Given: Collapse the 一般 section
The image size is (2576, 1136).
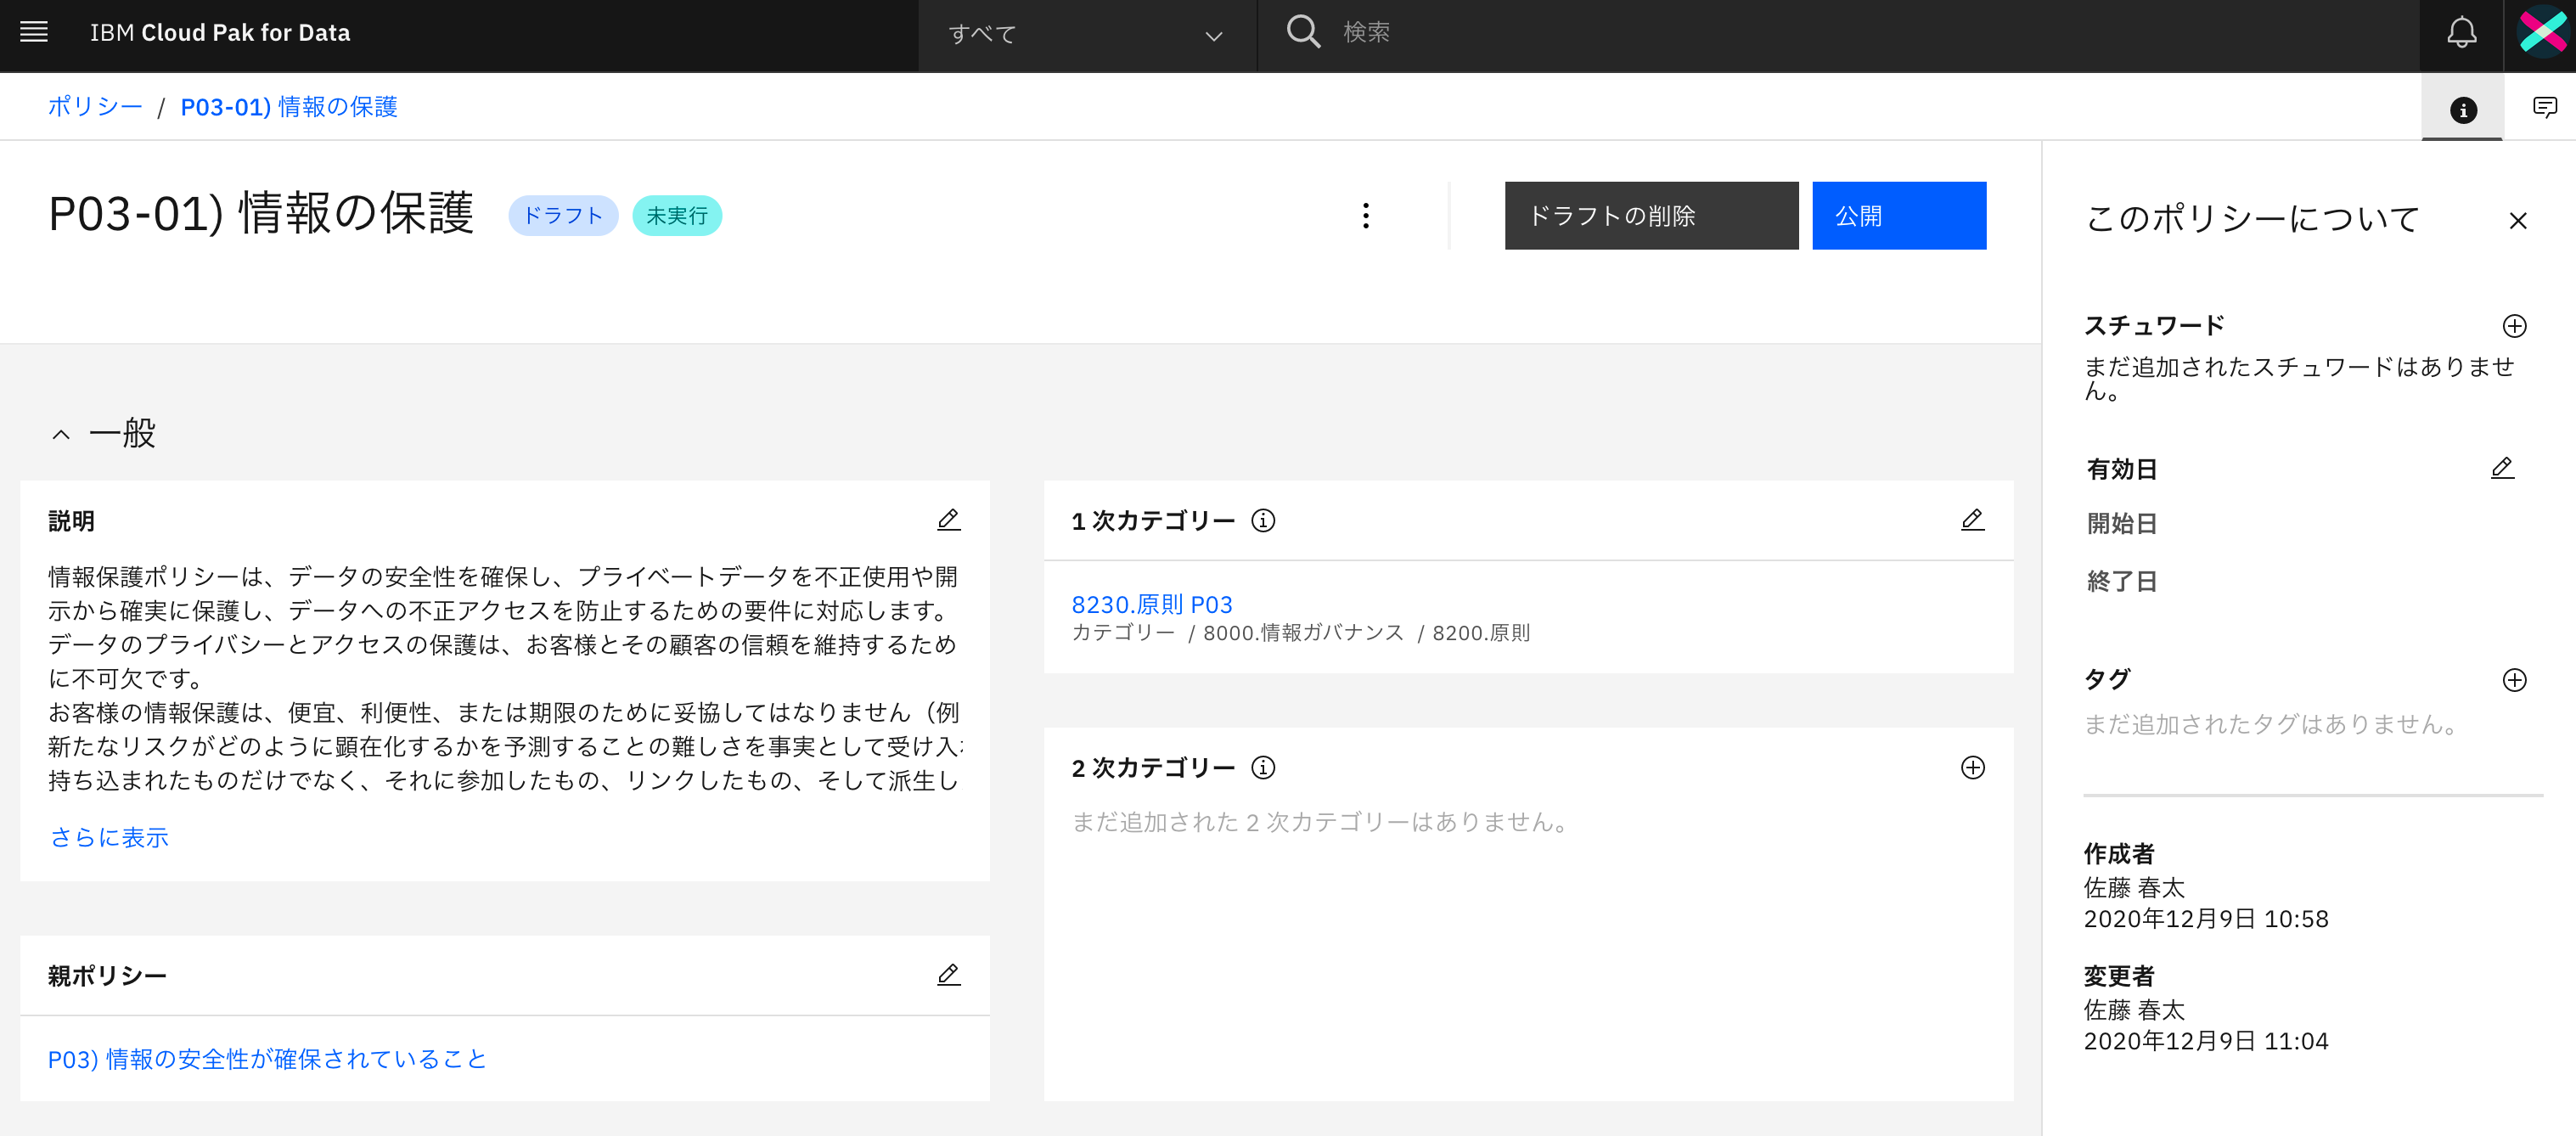Looking at the screenshot, I should [61, 434].
